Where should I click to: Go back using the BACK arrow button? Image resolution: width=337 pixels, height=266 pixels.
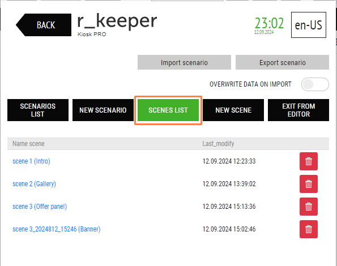coord(44,25)
